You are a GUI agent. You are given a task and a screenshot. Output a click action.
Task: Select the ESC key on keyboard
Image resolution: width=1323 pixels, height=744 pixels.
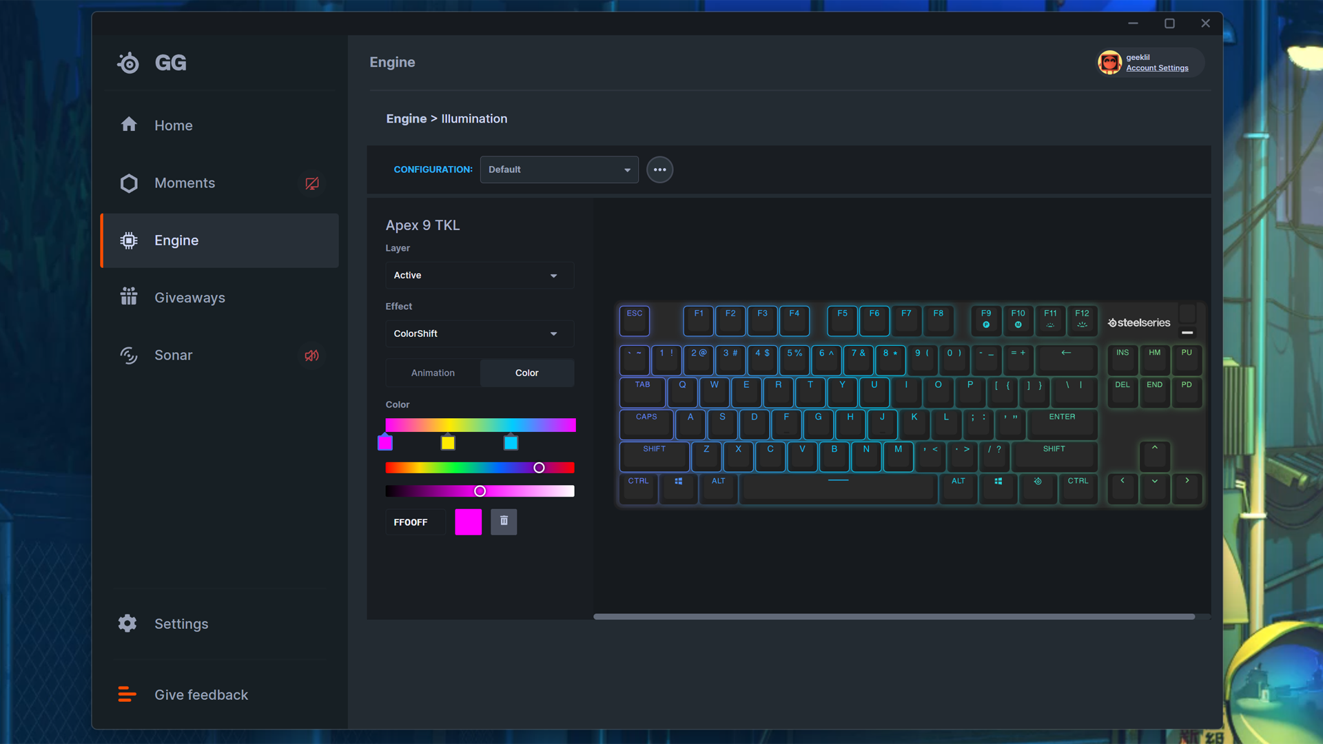(635, 320)
